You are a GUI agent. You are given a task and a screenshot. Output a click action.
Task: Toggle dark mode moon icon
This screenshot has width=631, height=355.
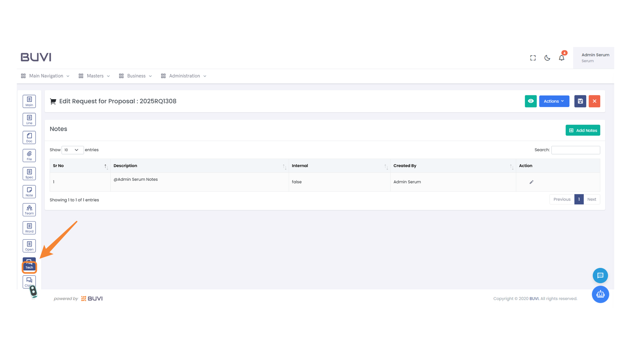pyautogui.click(x=547, y=58)
